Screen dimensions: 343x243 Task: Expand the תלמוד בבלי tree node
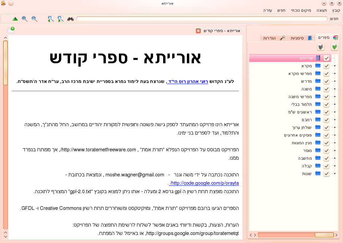pyautogui.click(x=335, y=104)
